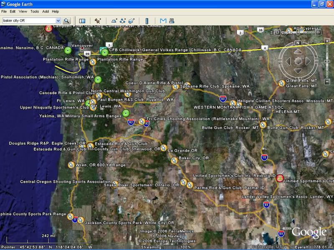Open the File menu
This screenshot has width=334, height=250.
[x=4, y=12]
